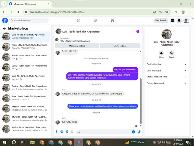Expand Media, files and links section
This screenshot has width=194, height=146.
(166, 77)
